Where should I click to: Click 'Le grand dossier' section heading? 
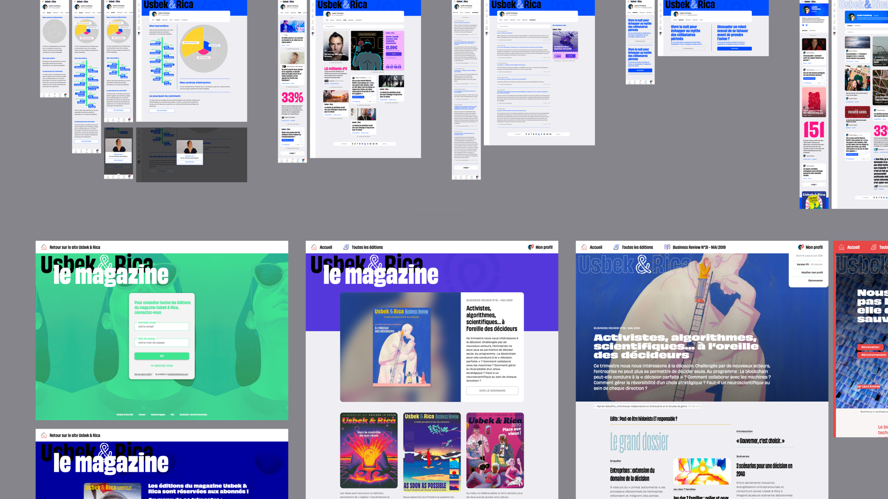click(x=639, y=442)
